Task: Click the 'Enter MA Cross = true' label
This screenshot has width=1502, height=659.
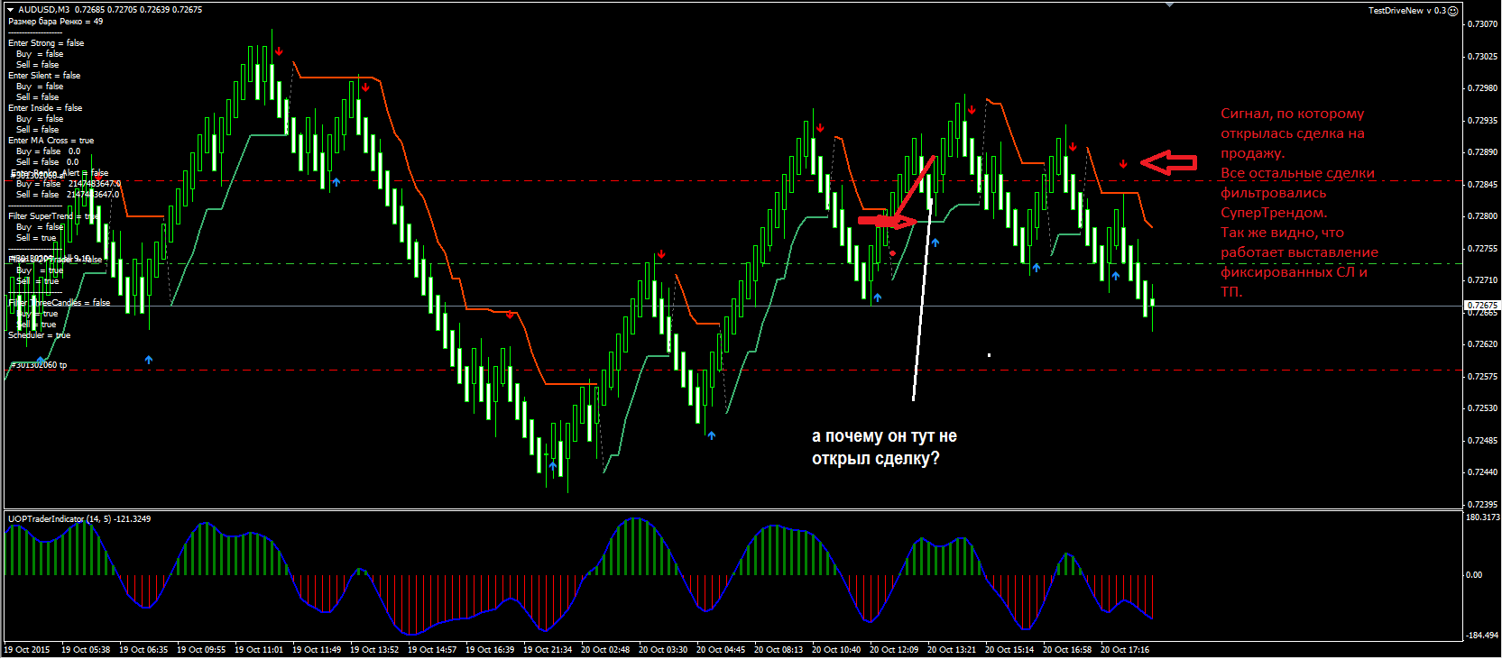Action: 51,141
